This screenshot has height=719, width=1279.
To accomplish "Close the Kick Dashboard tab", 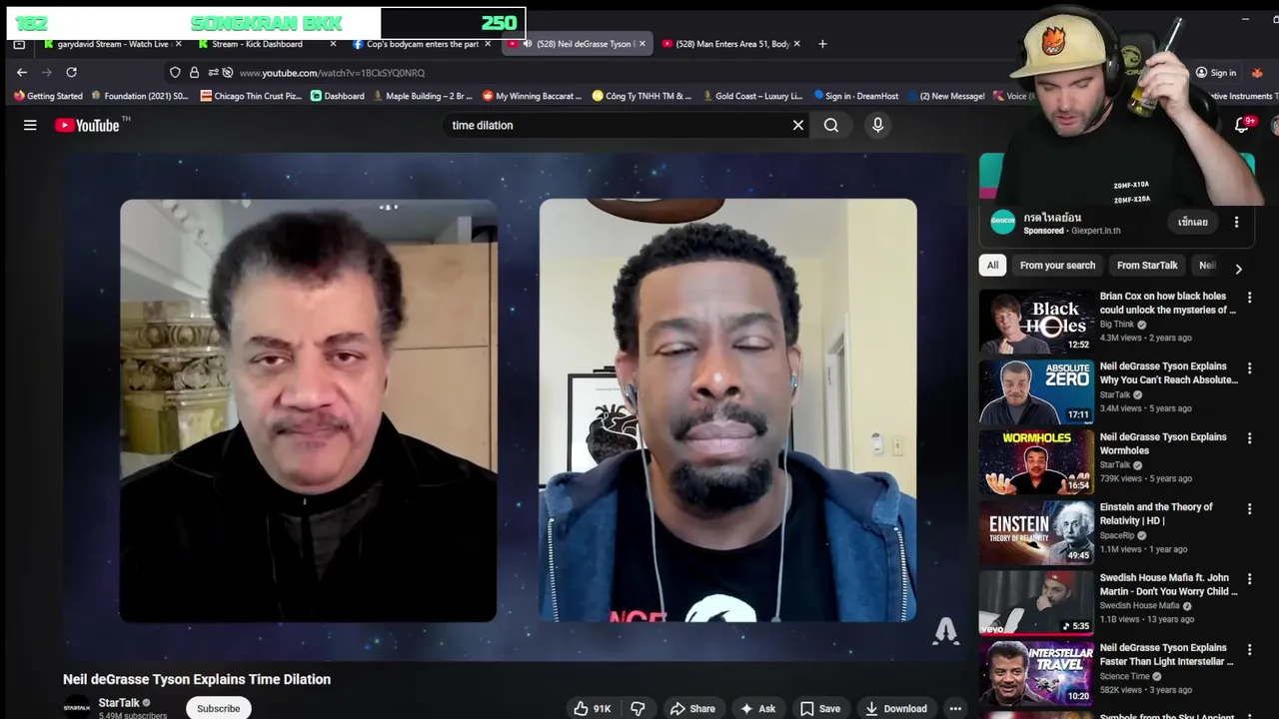I will (333, 44).
